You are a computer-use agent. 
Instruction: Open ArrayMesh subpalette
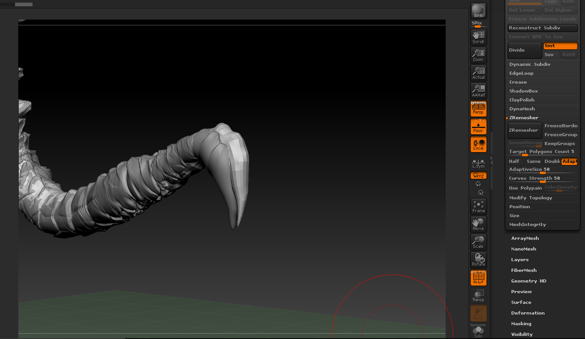[525, 238]
